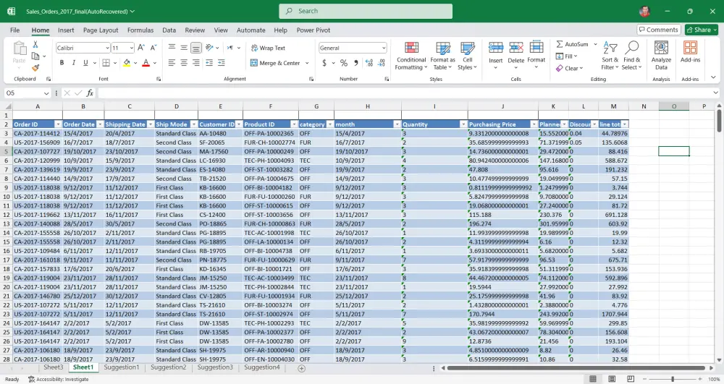
Task: Apply Percent Style number format
Action: coord(343,63)
